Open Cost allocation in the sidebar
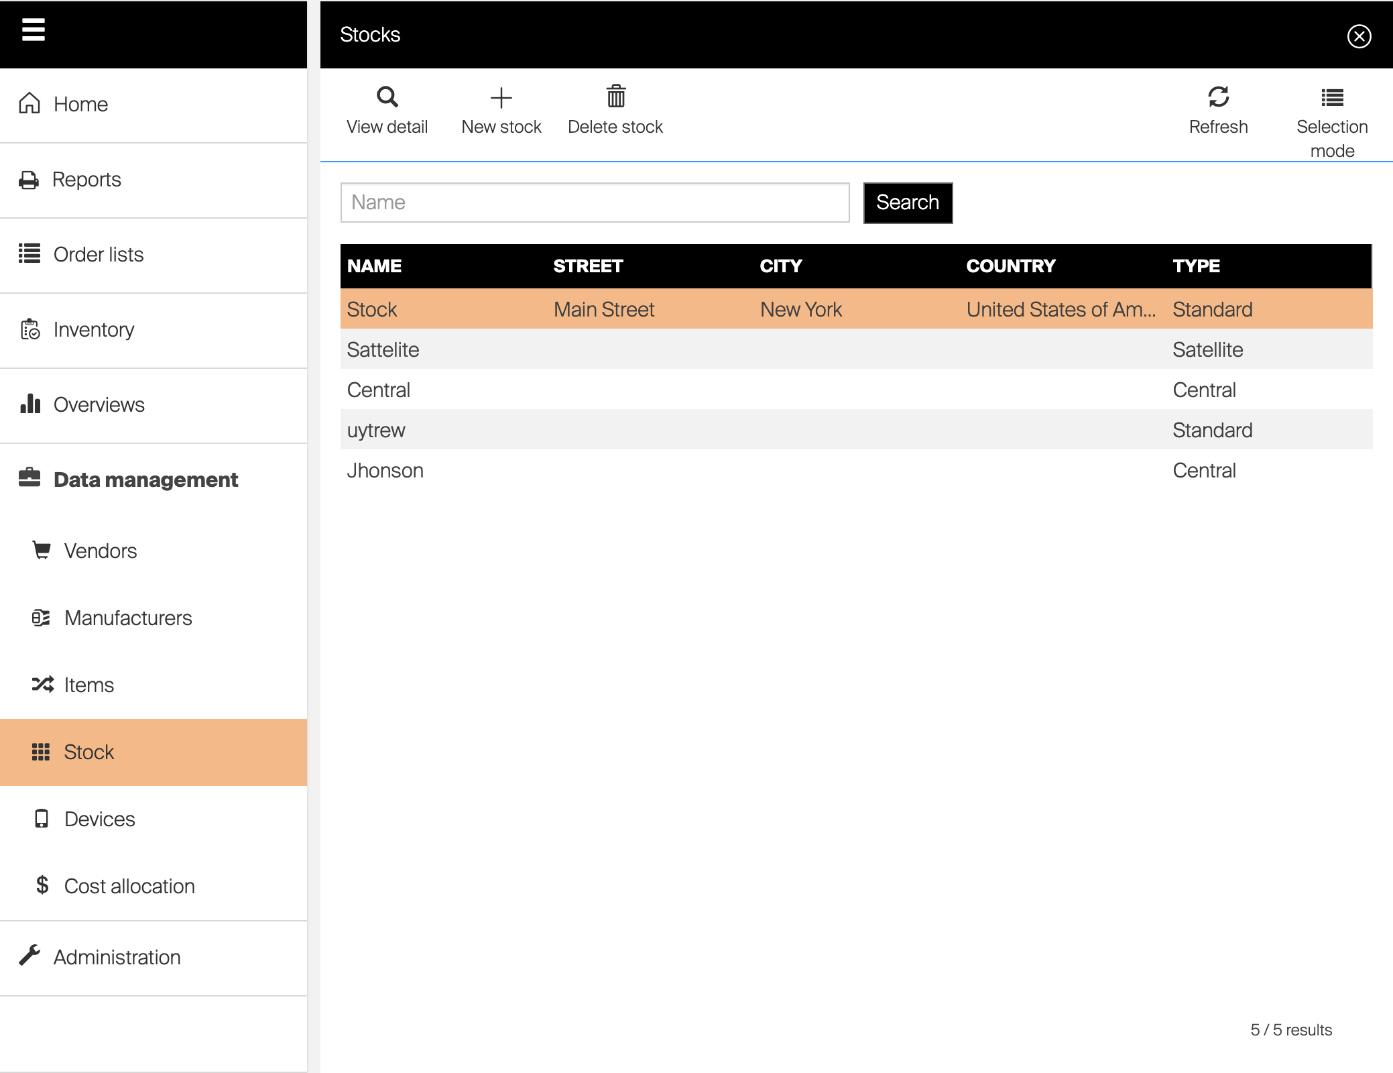The height and width of the screenshot is (1073, 1393). click(x=129, y=886)
